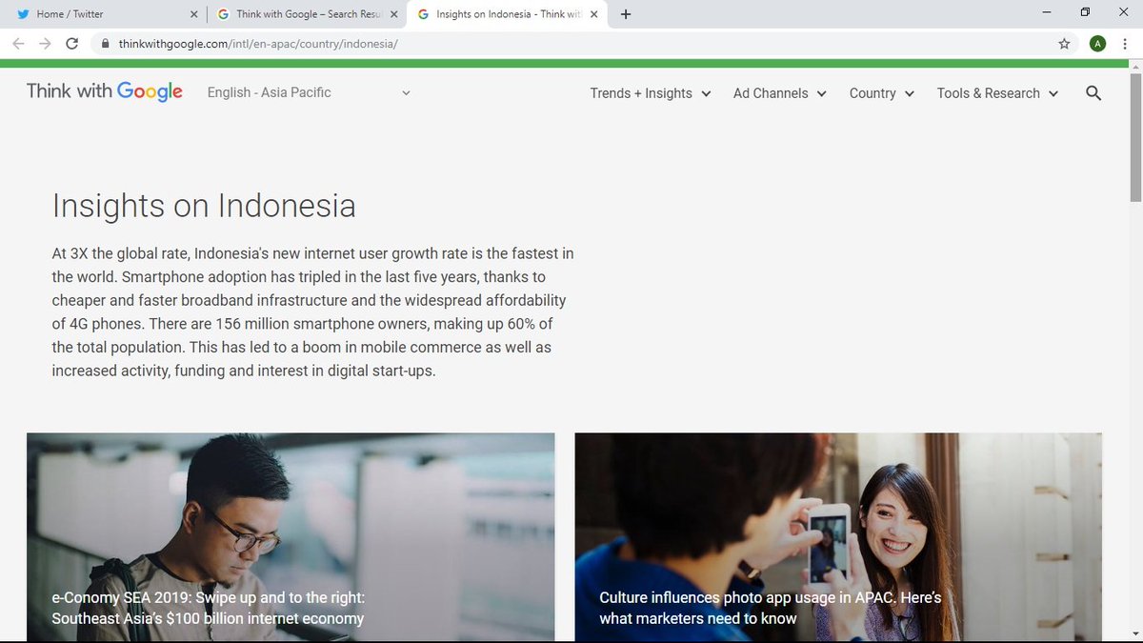The height and width of the screenshot is (643, 1143).
Task: Click the browser forward arrow
Action: (x=45, y=44)
